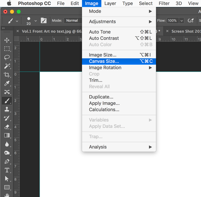The image size is (201, 197).
Task: Select the Eyedropper tool
Action: (x=7, y=83)
